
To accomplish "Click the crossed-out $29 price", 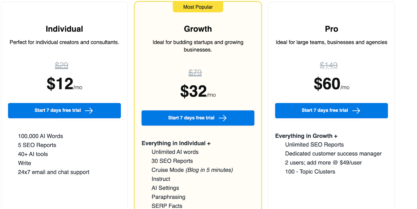I will 62,65.
